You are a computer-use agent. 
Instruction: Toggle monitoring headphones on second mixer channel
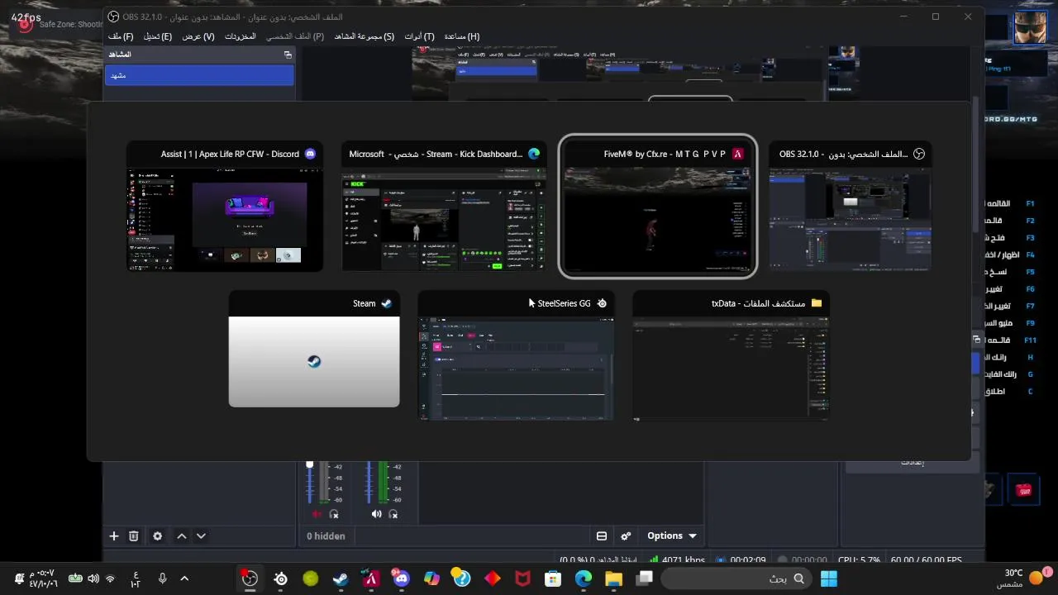[393, 514]
